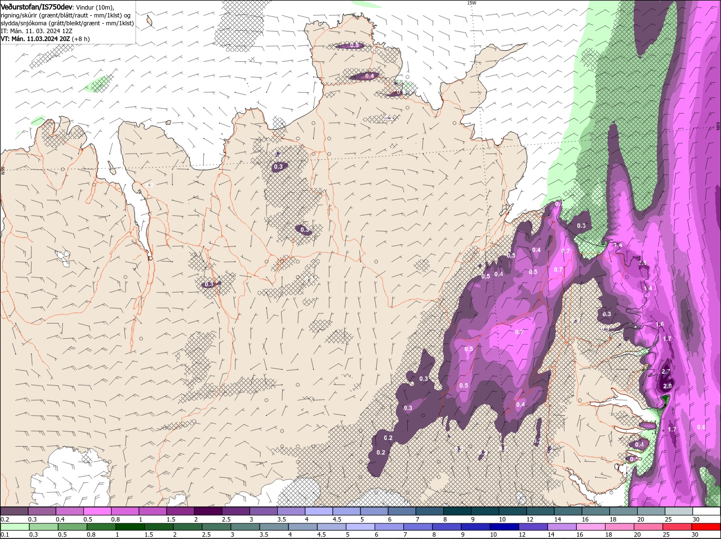The width and height of the screenshot is (721, 539).
Task: Click the 0.6 value in the pink band
Action: tap(701, 427)
